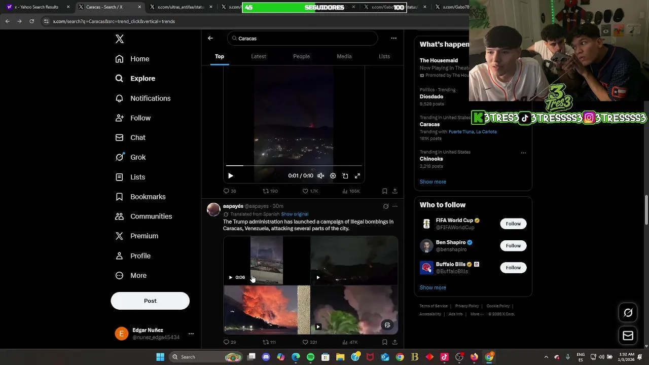The width and height of the screenshot is (649, 365).
Task: Play the 0:06 video thumbnail
Action: pos(267,261)
